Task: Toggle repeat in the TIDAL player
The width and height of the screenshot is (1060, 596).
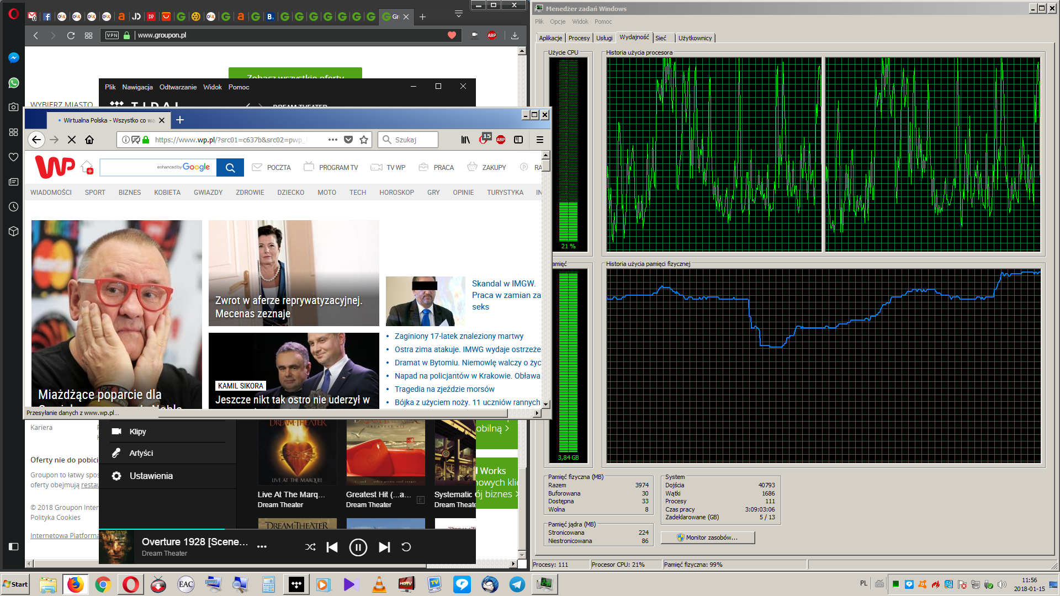Action: [406, 547]
